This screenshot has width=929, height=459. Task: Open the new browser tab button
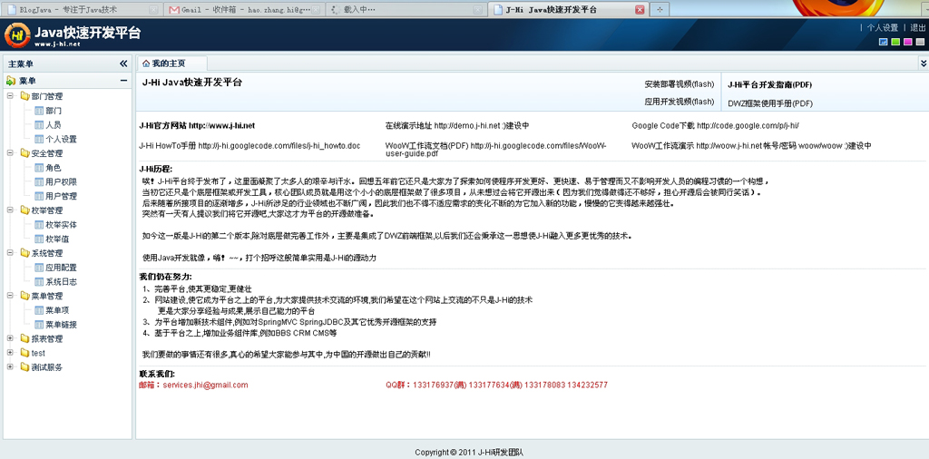point(660,9)
